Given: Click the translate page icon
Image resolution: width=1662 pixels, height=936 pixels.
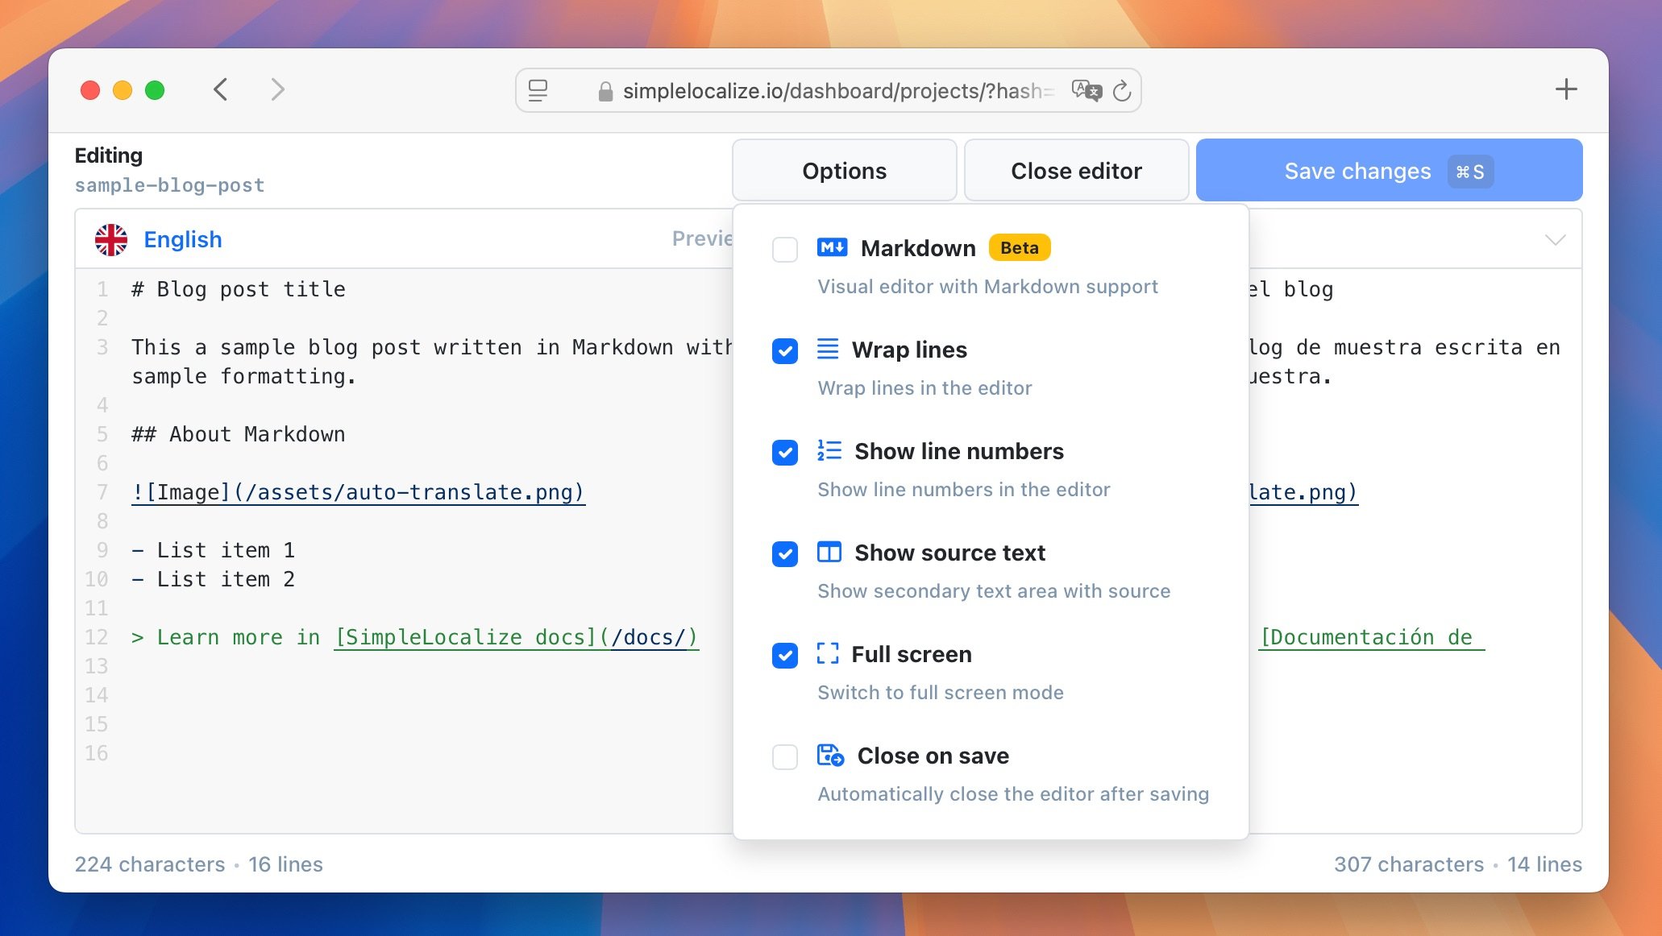Looking at the screenshot, I should [1087, 90].
